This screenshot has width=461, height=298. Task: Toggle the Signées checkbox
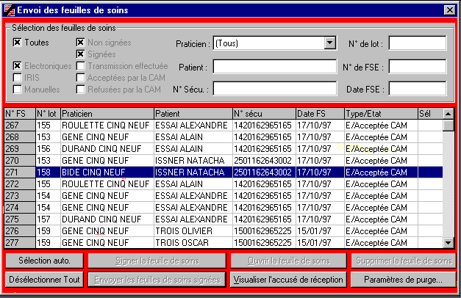(x=80, y=54)
